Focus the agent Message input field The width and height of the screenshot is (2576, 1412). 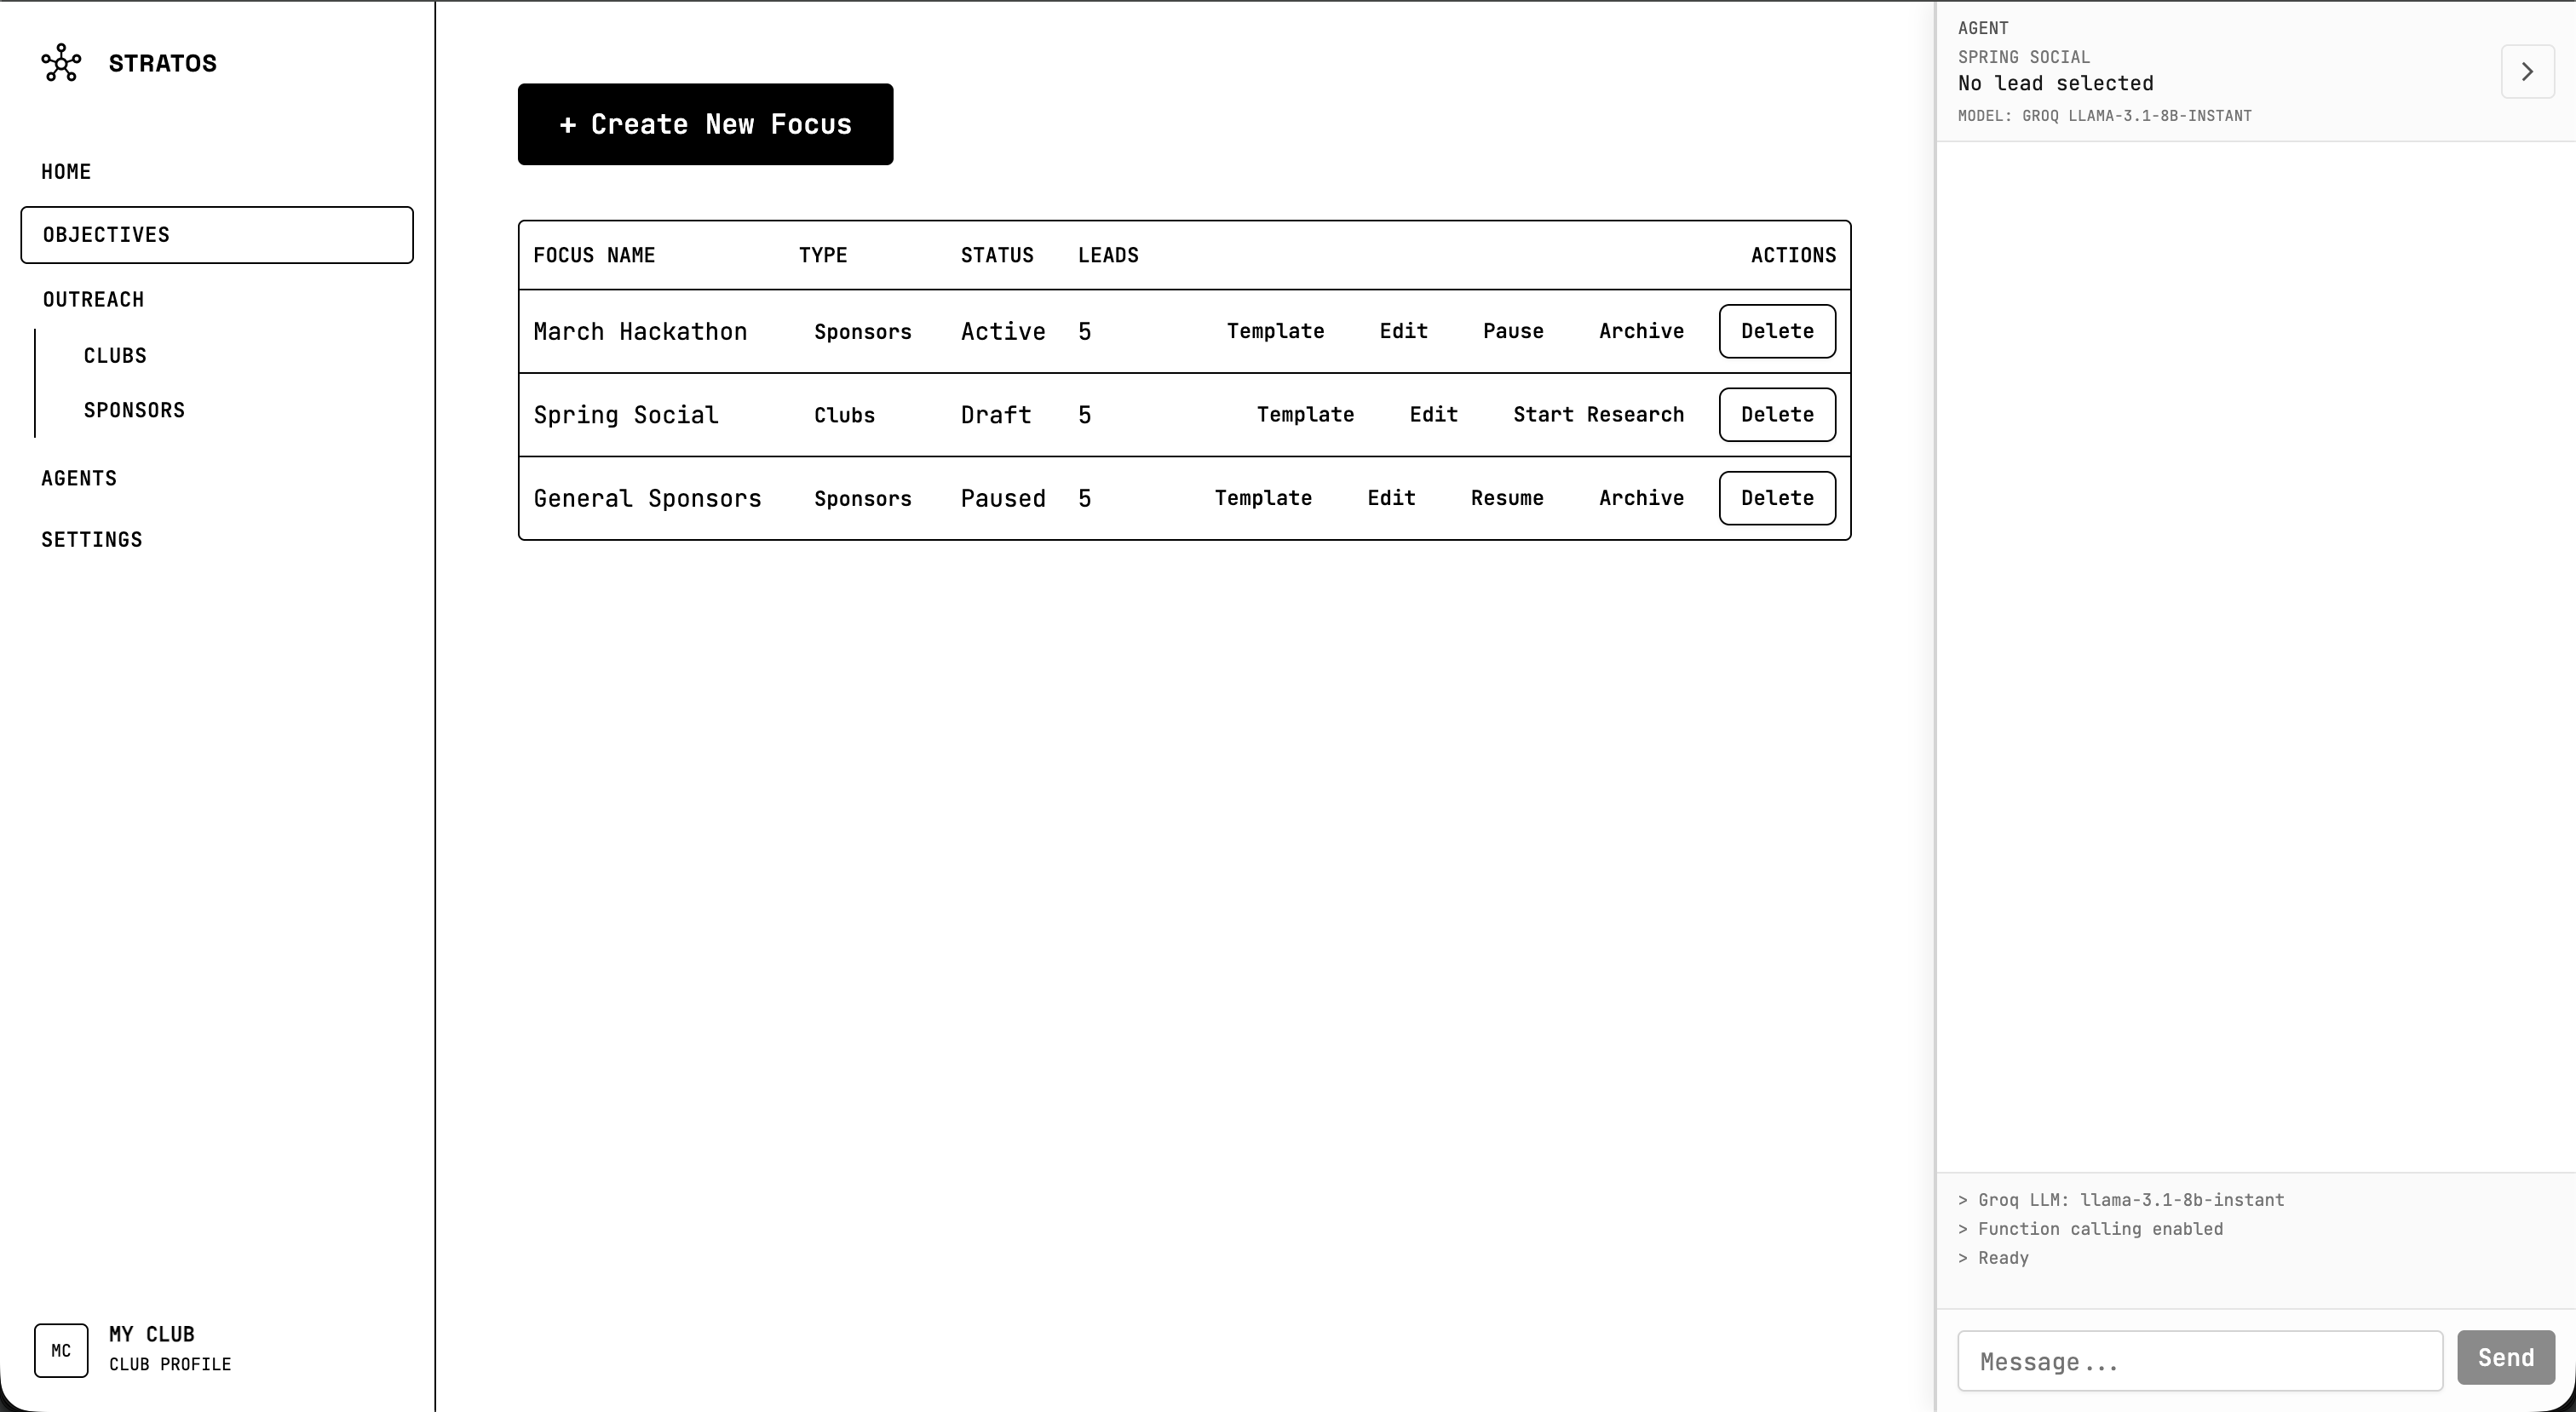[x=2199, y=1360]
